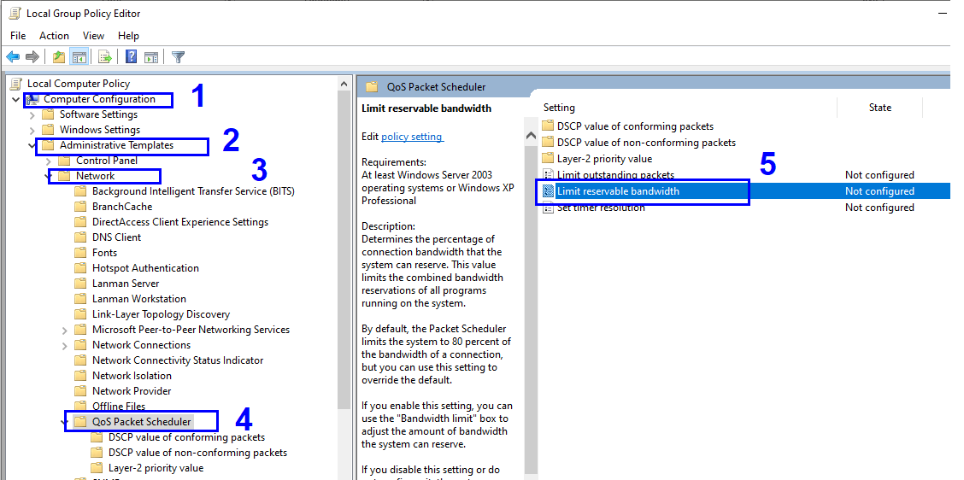Viewport: 964px width, 480px height.
Task: Toggle Show/Hide Console Tree toolbar icon
Action: [79, 57]
